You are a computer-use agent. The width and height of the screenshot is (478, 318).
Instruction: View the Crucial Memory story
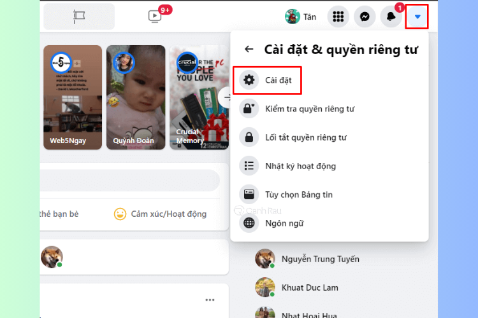[199, 97]
